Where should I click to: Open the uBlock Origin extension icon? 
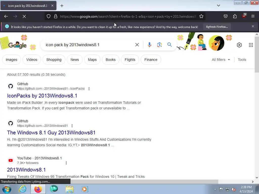click(244, 16)
